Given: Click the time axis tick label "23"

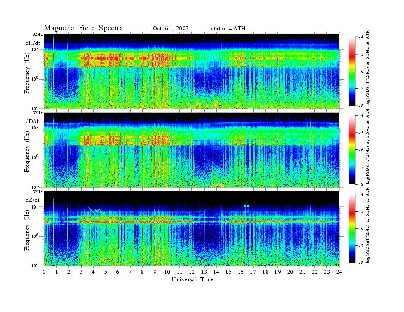Looking at the screenshot, I should (326, 272).
